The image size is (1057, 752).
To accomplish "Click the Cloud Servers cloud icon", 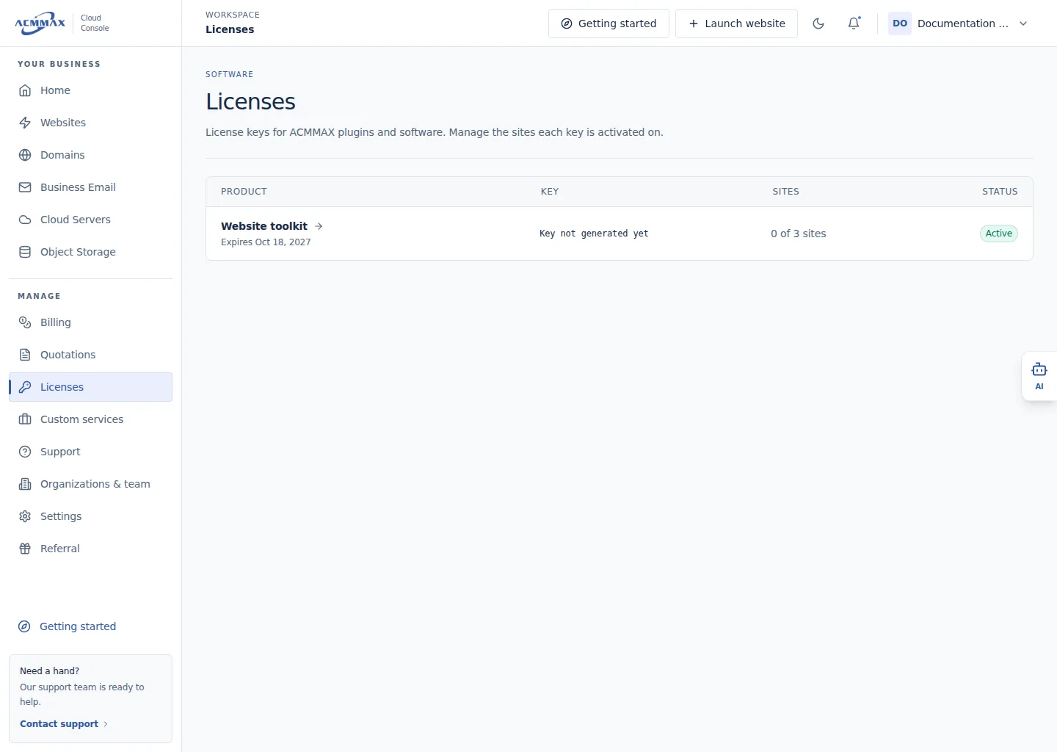I will 25,220.
